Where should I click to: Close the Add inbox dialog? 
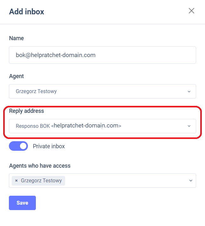click(191, 11)
